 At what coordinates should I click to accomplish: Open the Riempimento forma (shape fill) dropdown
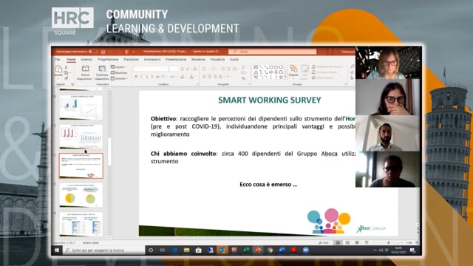[328, 66]
